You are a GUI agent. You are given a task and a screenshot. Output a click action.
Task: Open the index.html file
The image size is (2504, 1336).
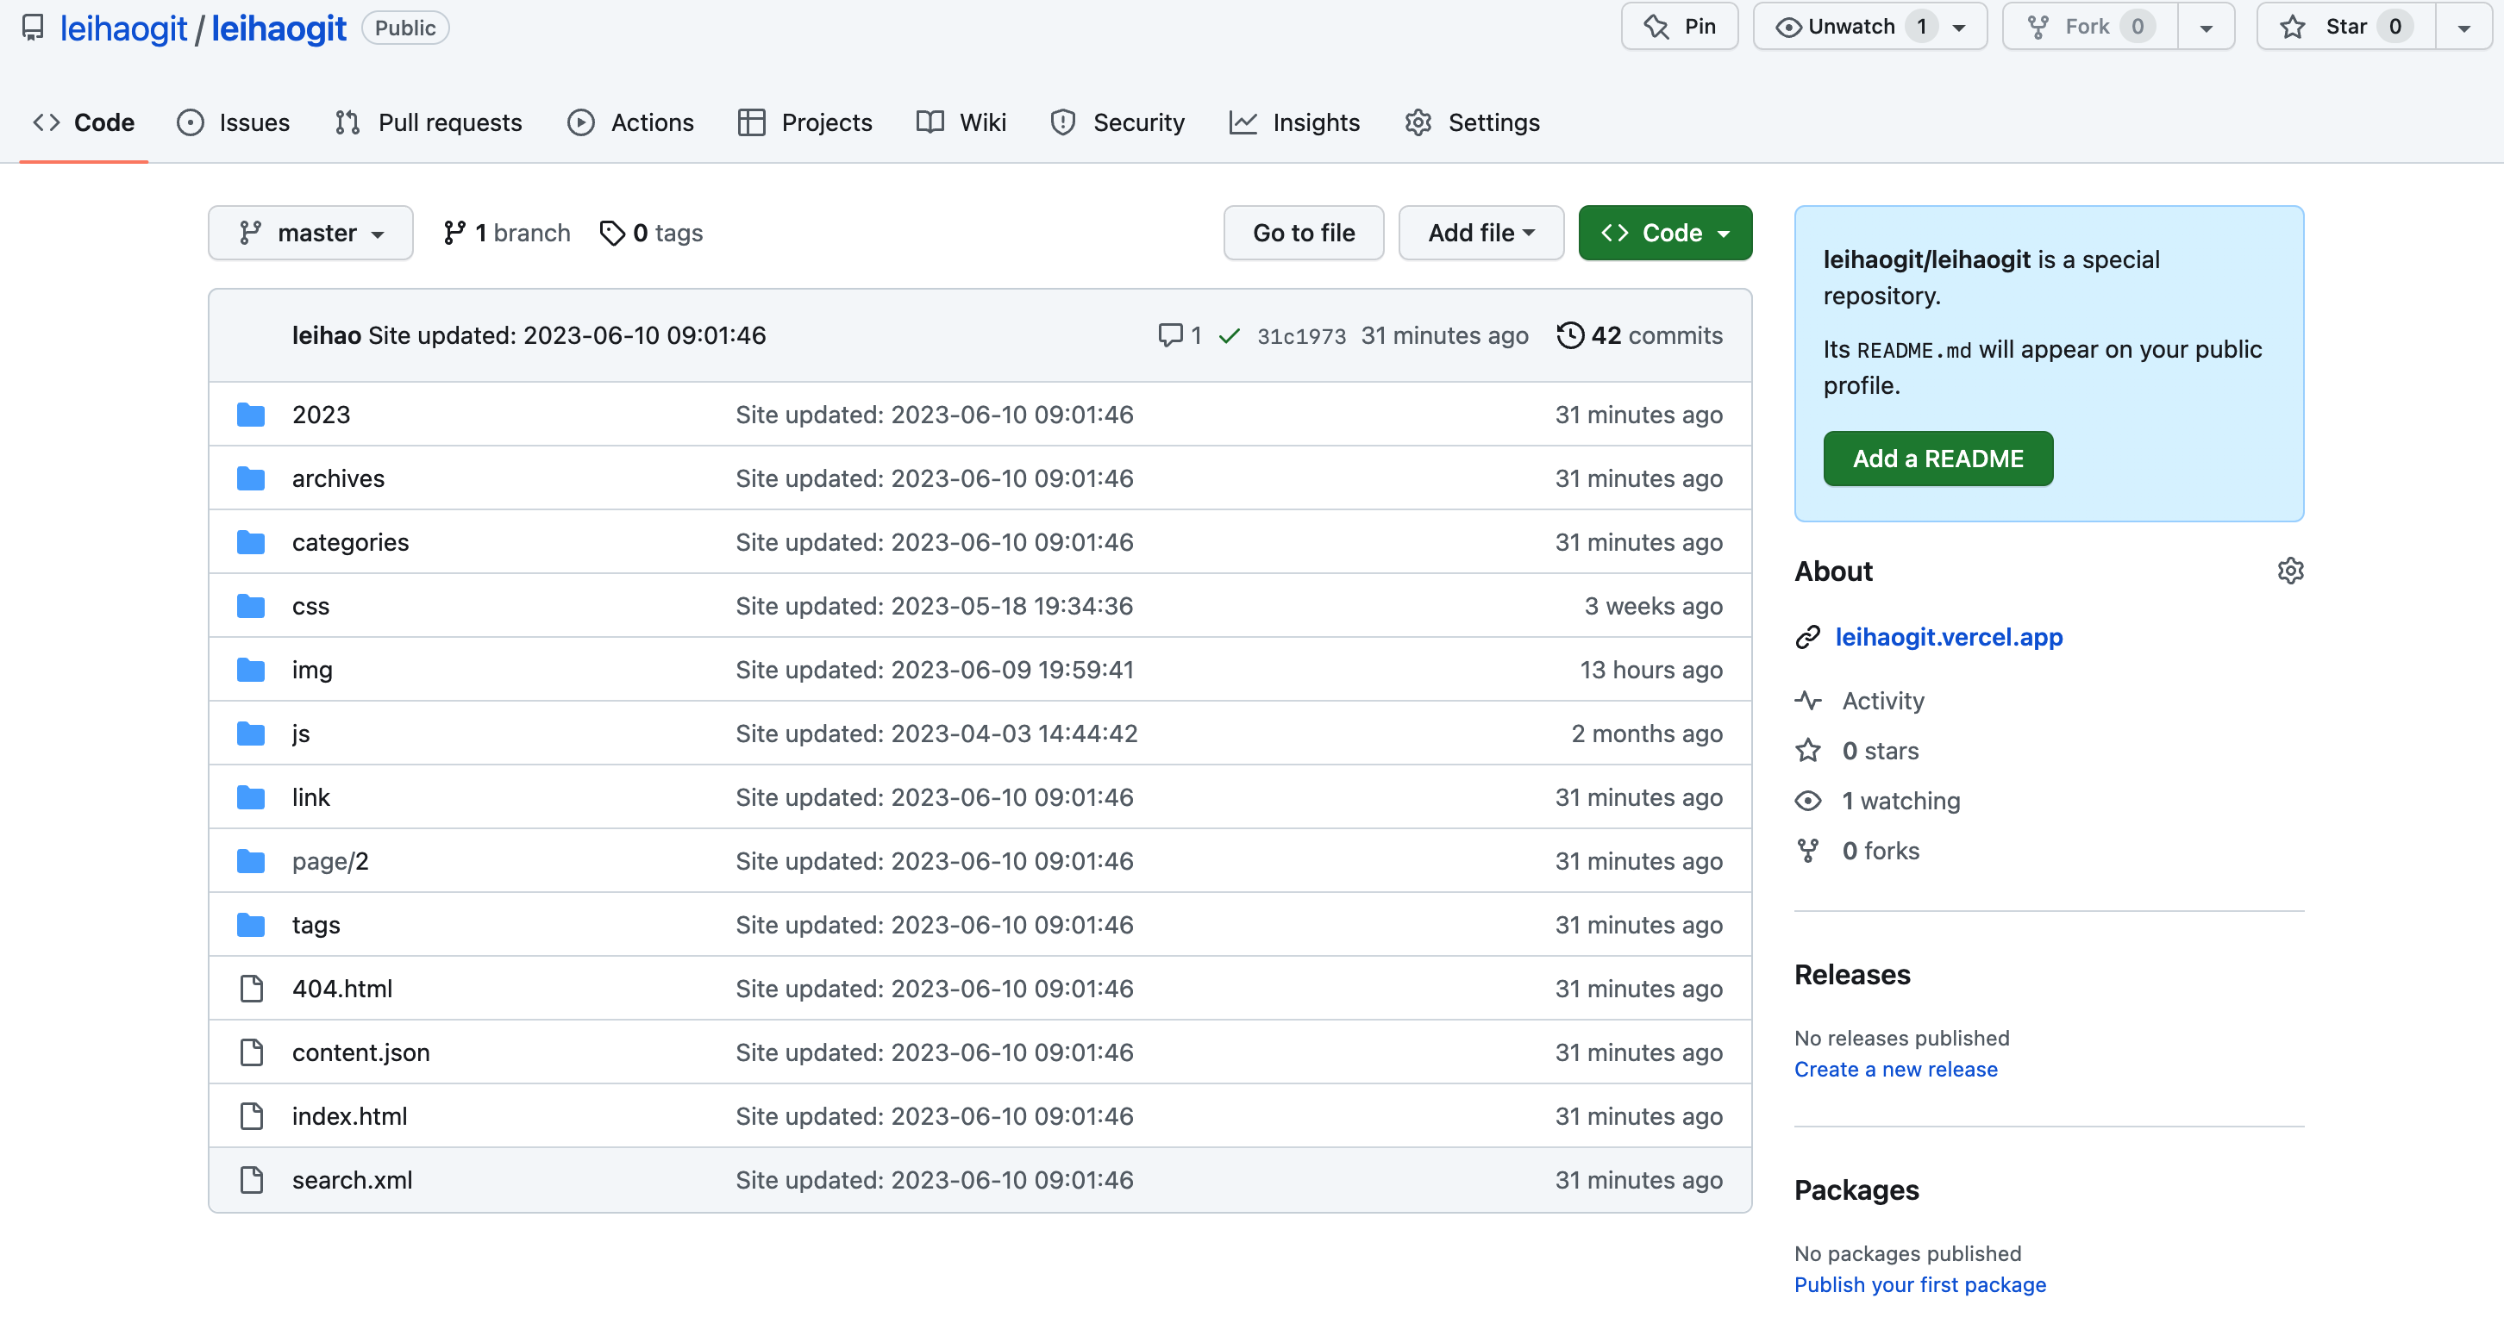pos(349,1115)
